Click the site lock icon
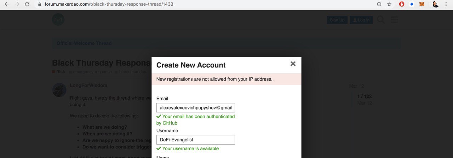 [x=39, y=4]
